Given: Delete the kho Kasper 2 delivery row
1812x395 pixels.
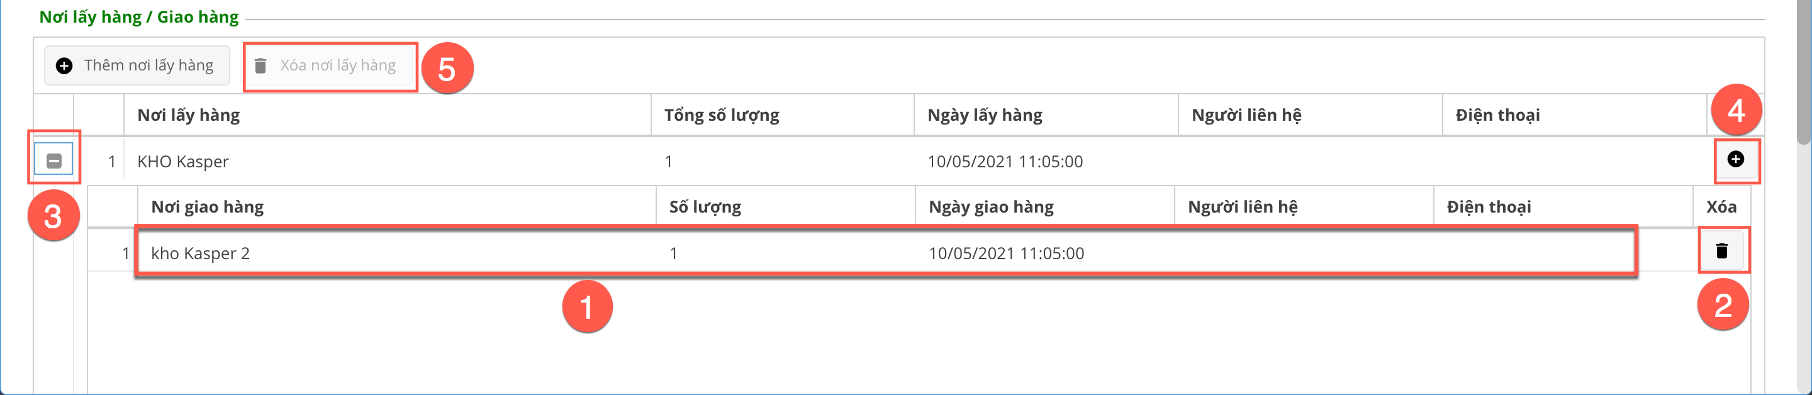Looking at the screenshot, I should pos(1721,251).
